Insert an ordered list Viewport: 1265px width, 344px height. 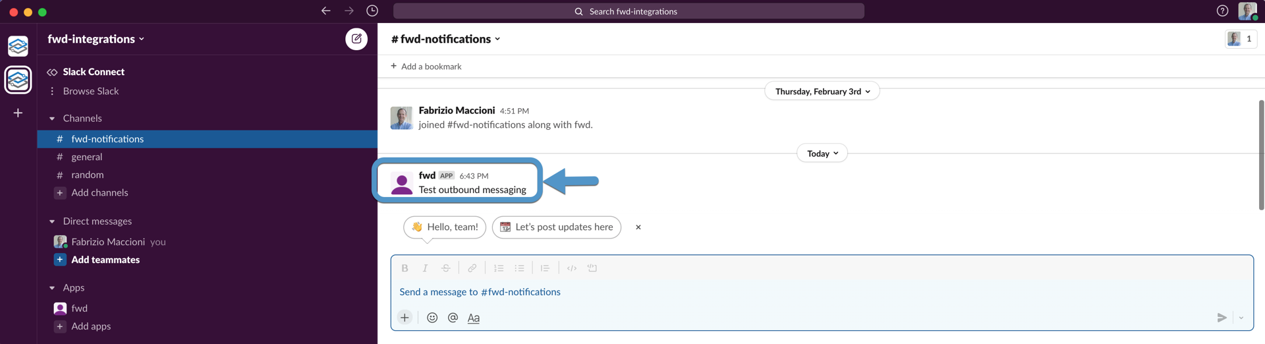click(499, 268)
